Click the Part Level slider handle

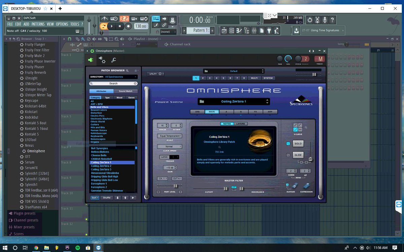[175, 186]
